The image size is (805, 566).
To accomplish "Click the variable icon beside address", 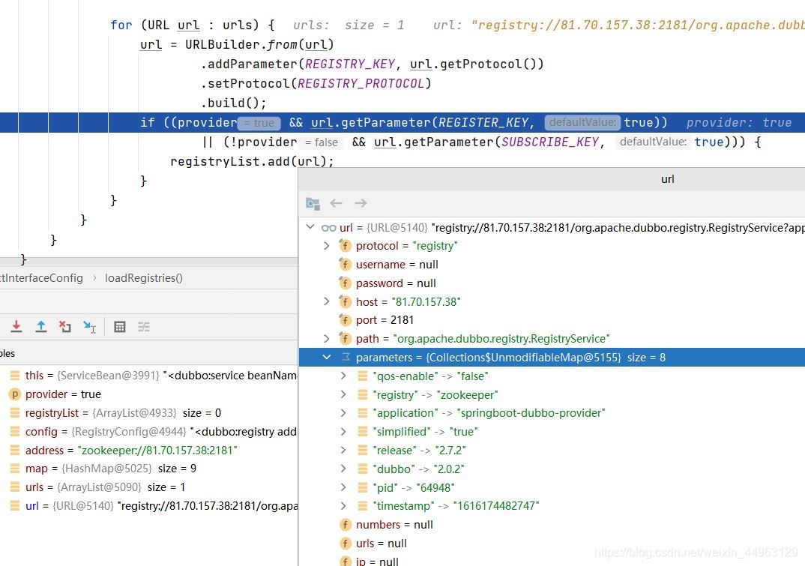I will [x=15, y=450].
